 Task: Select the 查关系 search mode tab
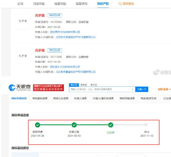(94, 85)
